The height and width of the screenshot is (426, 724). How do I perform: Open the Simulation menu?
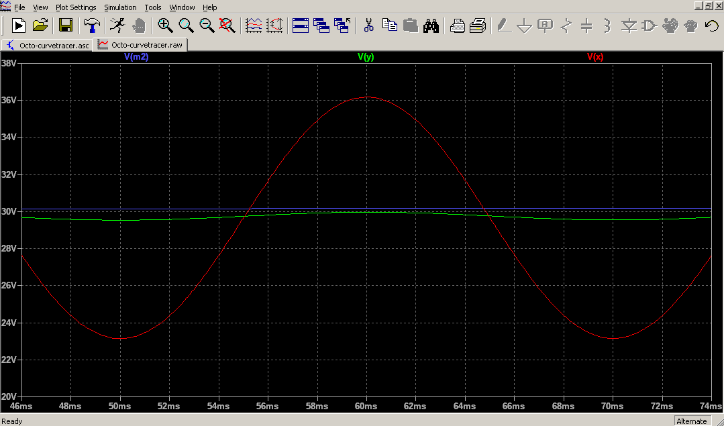click(121, 7)
